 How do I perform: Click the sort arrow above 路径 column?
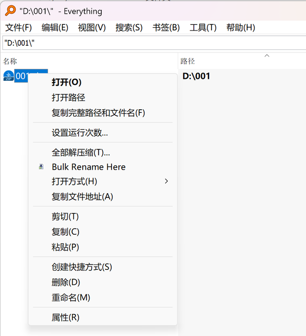click(267, 56)
